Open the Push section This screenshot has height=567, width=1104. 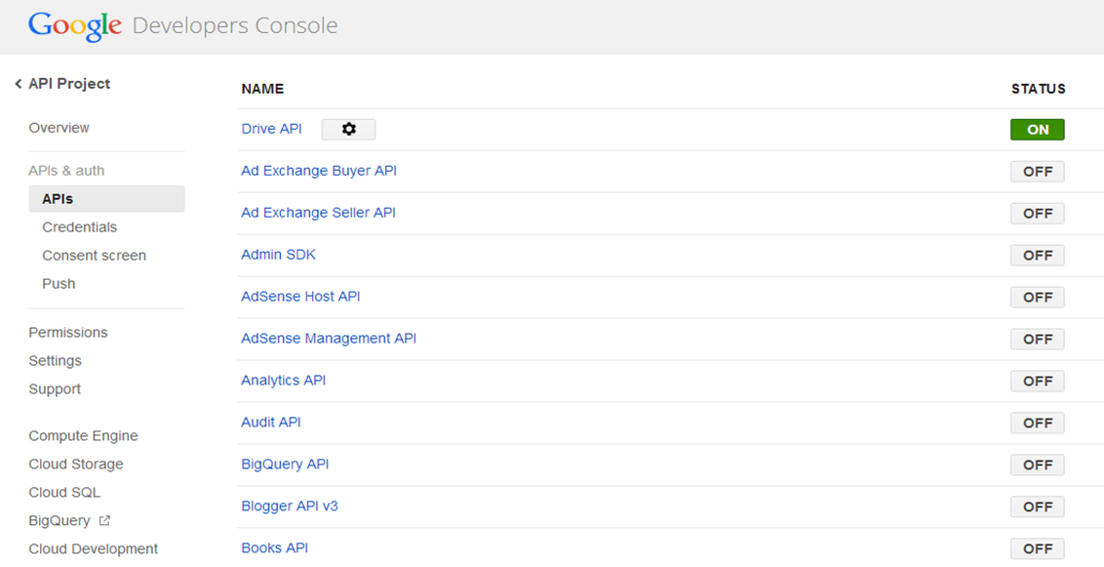click(59, 283)
